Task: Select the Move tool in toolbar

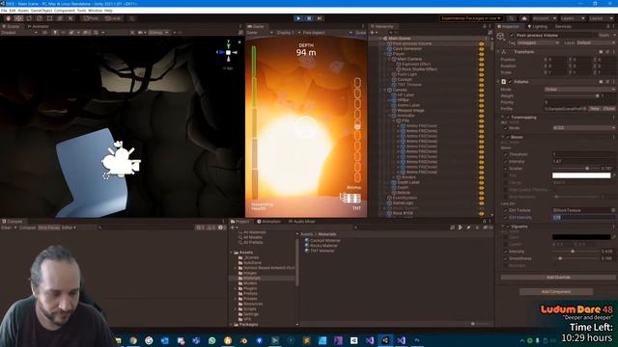Action: coord(18,18)
